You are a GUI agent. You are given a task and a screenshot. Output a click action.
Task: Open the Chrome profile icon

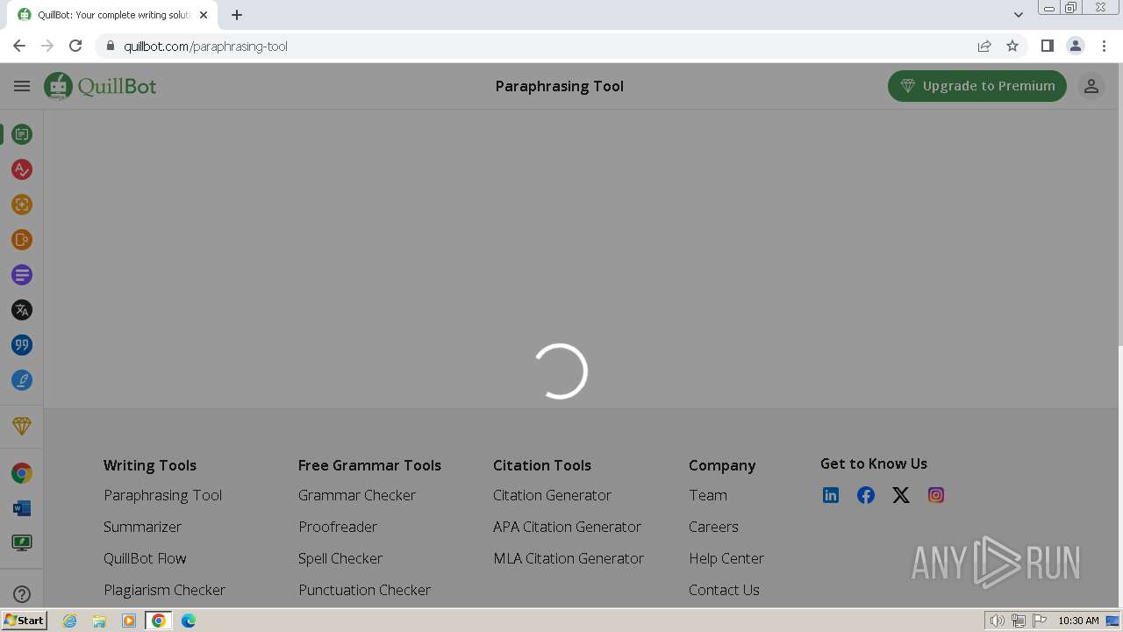[x=1075, y=46]
